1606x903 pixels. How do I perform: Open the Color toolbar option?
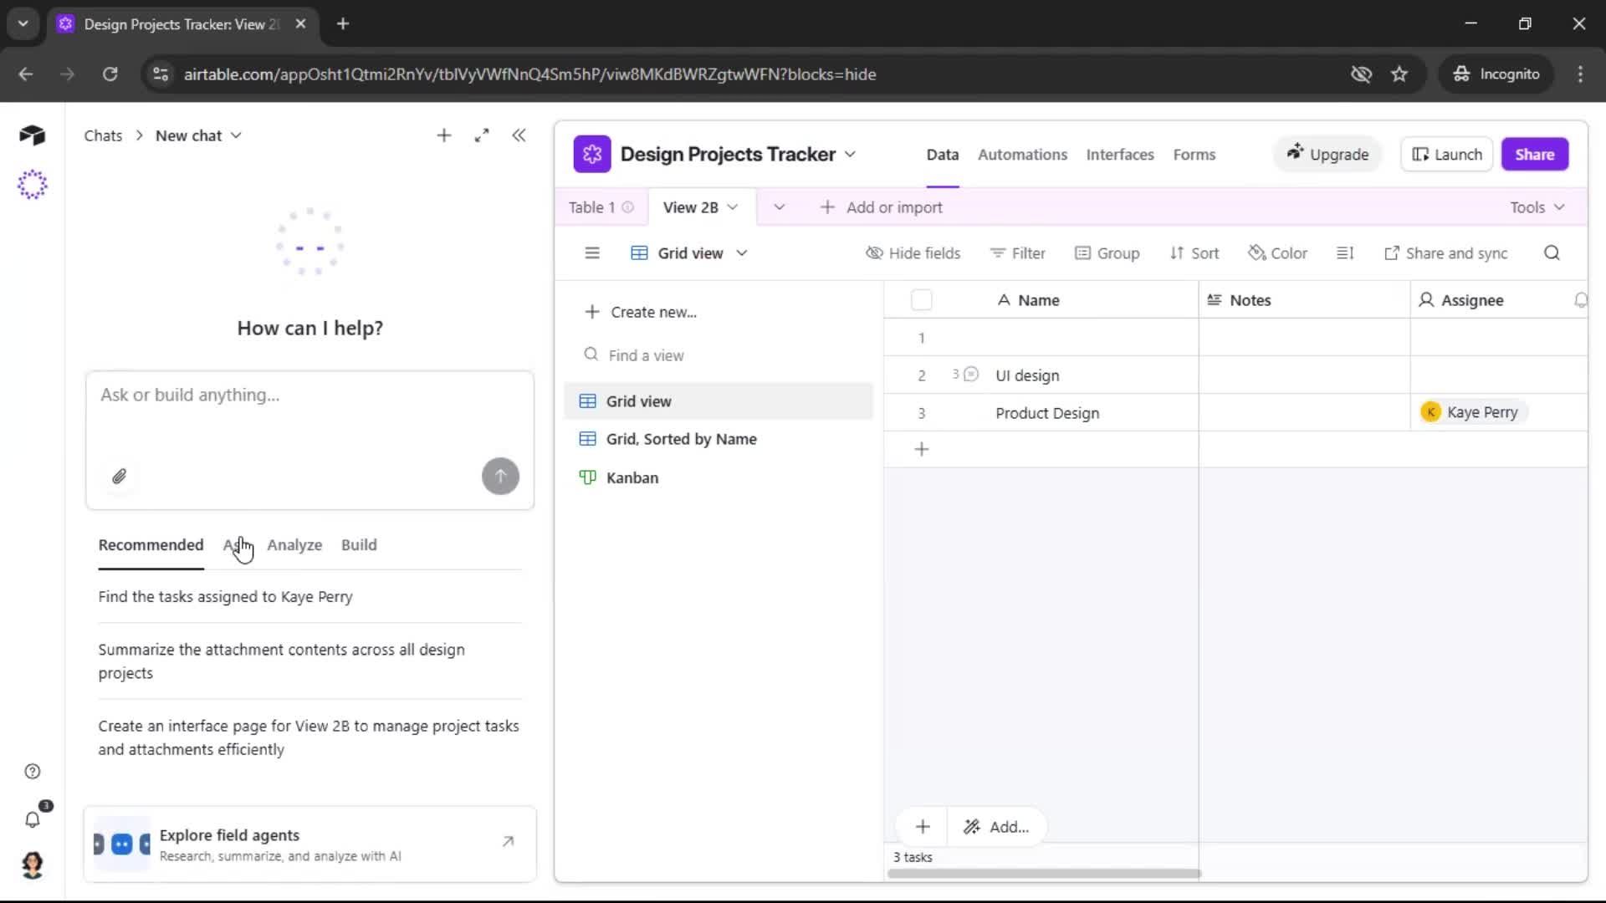coord(1278,253)
